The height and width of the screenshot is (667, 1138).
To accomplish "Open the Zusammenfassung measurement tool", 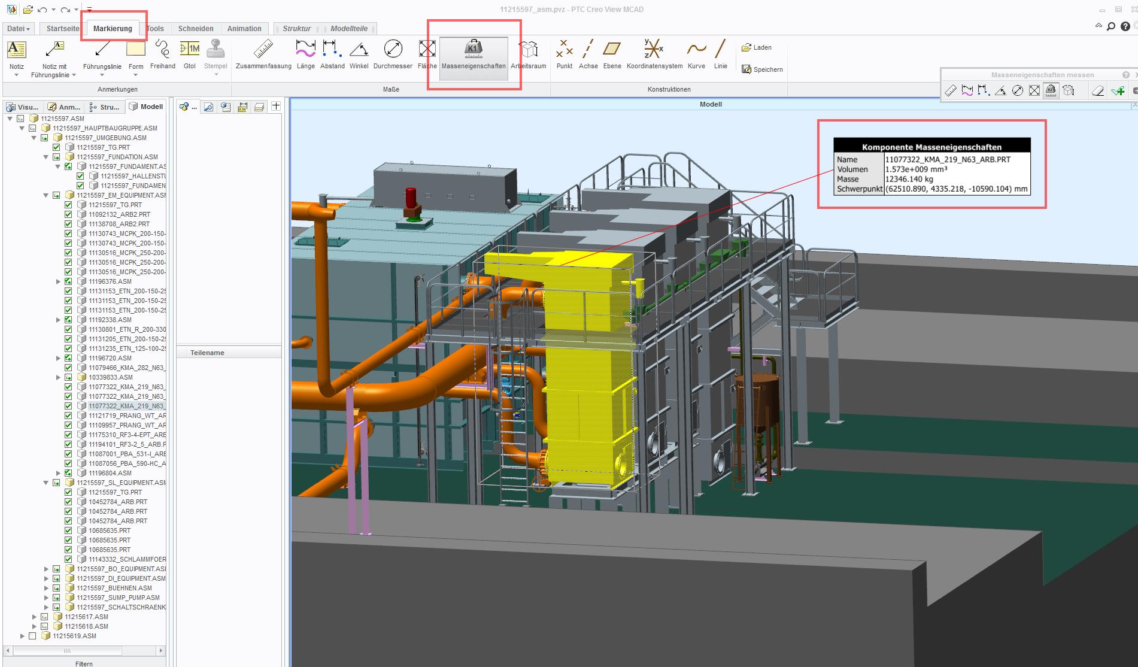I will click(x=263, y=54).
